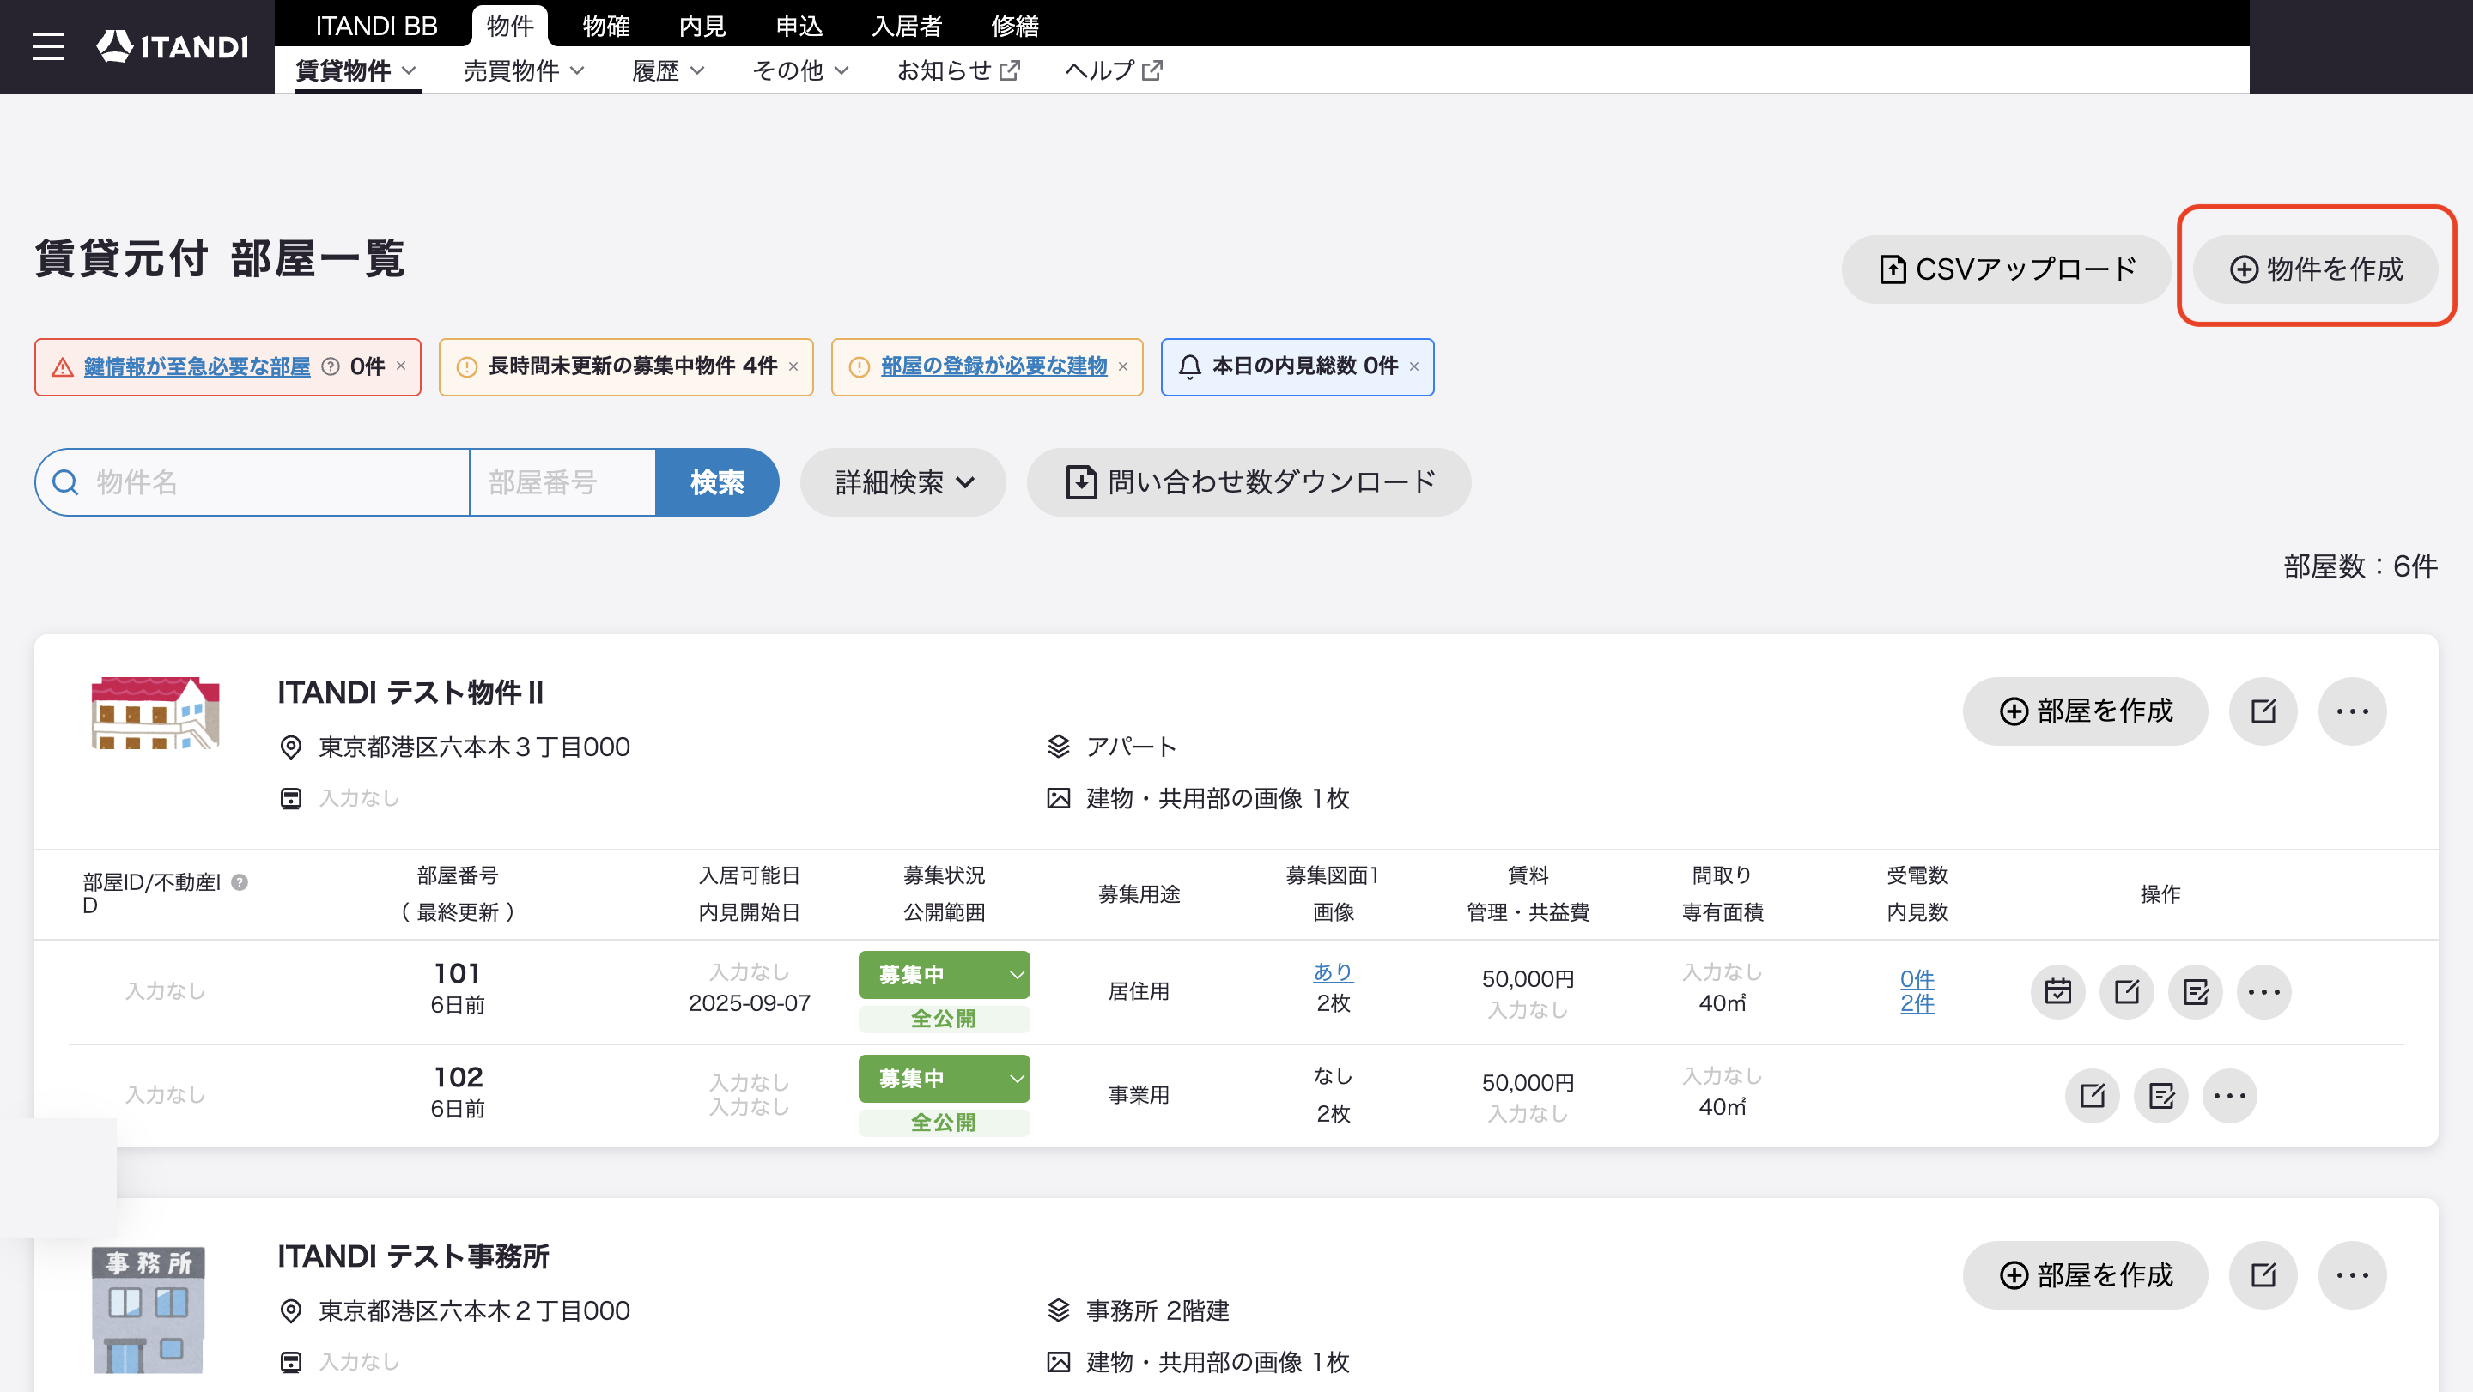Viewport: 2473px width, 1392px height.
Task: Click ITANDI テスト事務所 office thumbnail
Action: [148, 1310]
